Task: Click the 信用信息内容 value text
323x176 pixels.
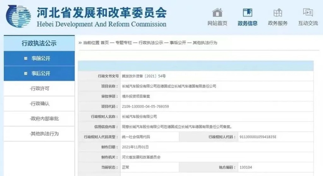Action: (177, 127)
